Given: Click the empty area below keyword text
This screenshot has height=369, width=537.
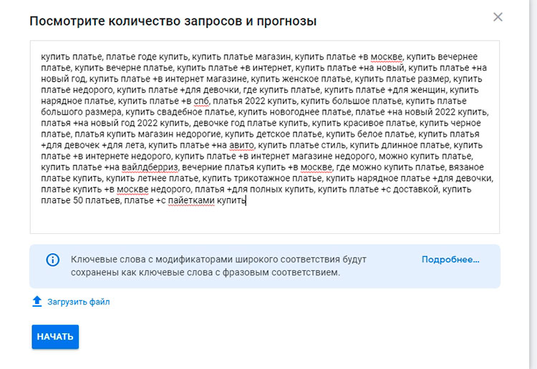Looking at the screenshot, I should pos(264,219).
